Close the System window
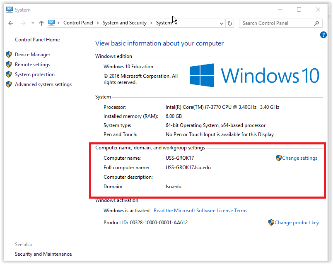 coord(318,10)
